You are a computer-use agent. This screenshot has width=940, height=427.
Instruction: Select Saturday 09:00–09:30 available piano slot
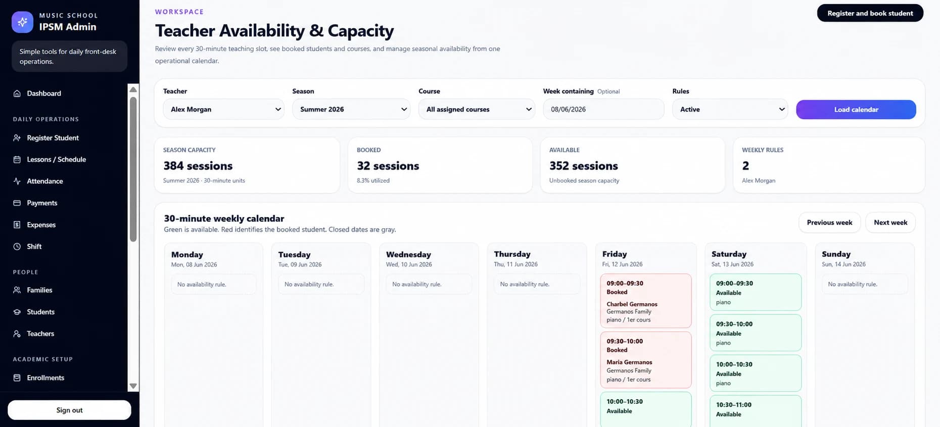tap(756, 292)
